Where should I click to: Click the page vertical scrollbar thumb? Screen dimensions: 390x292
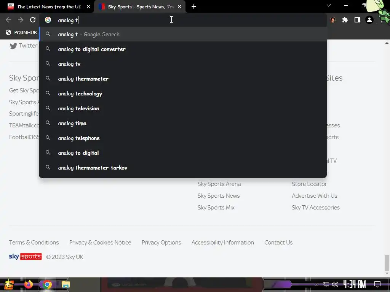click(x=387, y=263)
